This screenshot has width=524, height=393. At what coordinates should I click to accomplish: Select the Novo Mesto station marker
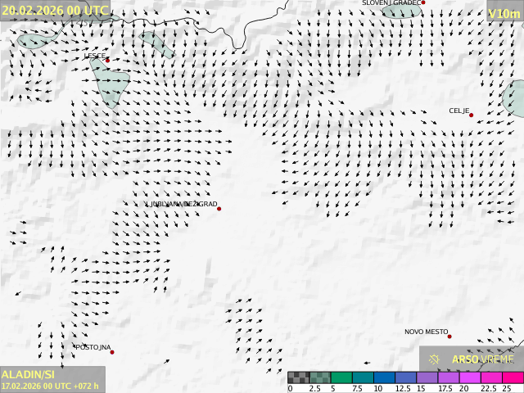[449, 337]
